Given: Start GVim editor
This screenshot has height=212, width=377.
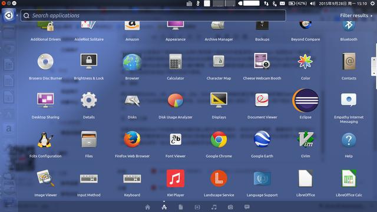Looking at the screenshot, I should [305, 140].
